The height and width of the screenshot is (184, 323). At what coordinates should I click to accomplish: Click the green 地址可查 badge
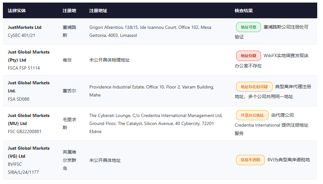249,27
